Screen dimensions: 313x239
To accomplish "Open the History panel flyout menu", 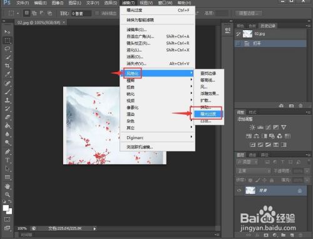I will (308, 26).
